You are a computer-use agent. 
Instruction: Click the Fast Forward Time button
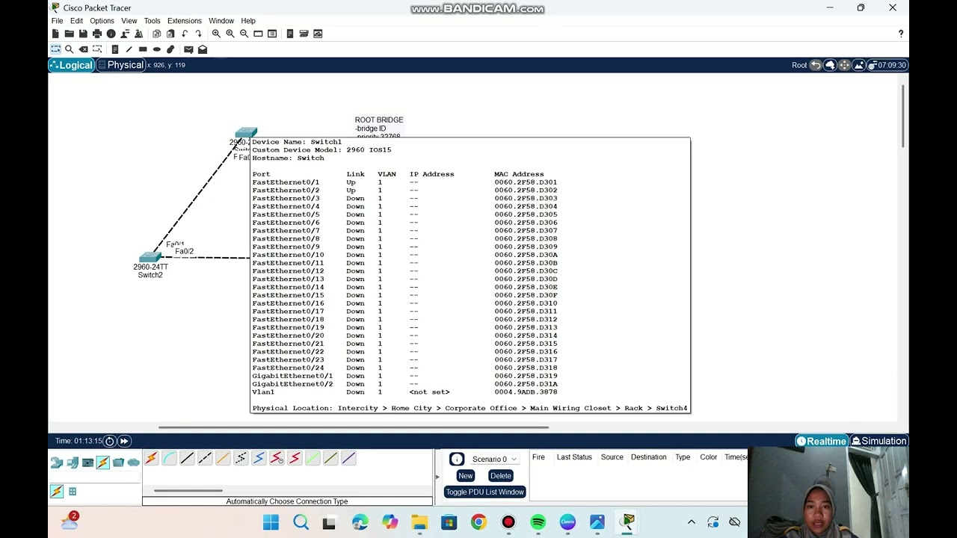coord(124,441)
